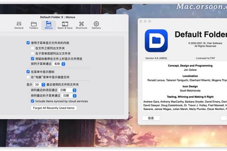This screenshot has height=151, width=227.
Task: Enable 在文件之前列出文件夹 checkbox
Action: pos(33,48)
